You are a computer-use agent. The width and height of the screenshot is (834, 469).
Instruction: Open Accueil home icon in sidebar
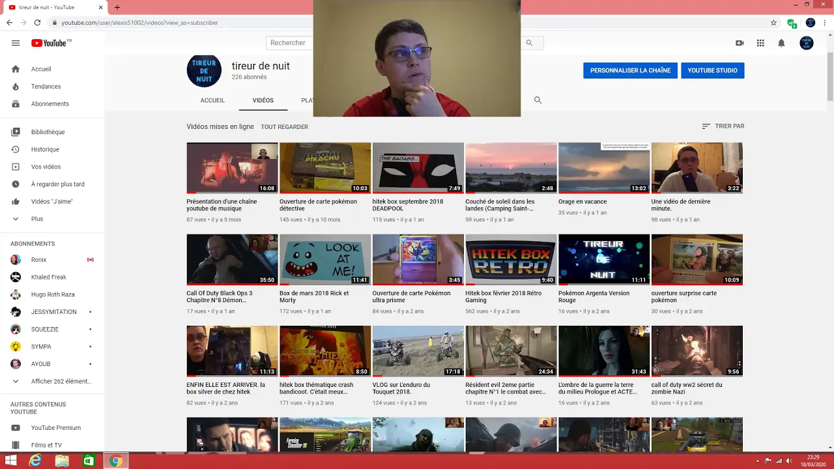tap(16, 69)
